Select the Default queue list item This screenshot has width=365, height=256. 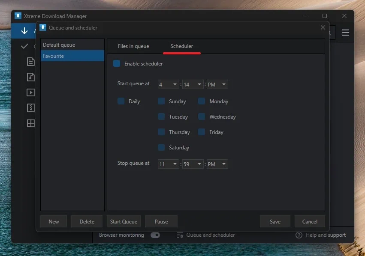pos(72,45)
